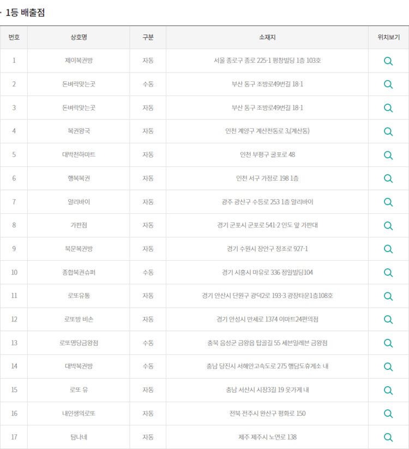Show map for 탐나네 in 제주
Viewport: 409px width, 449px height.
click(388, 437)
